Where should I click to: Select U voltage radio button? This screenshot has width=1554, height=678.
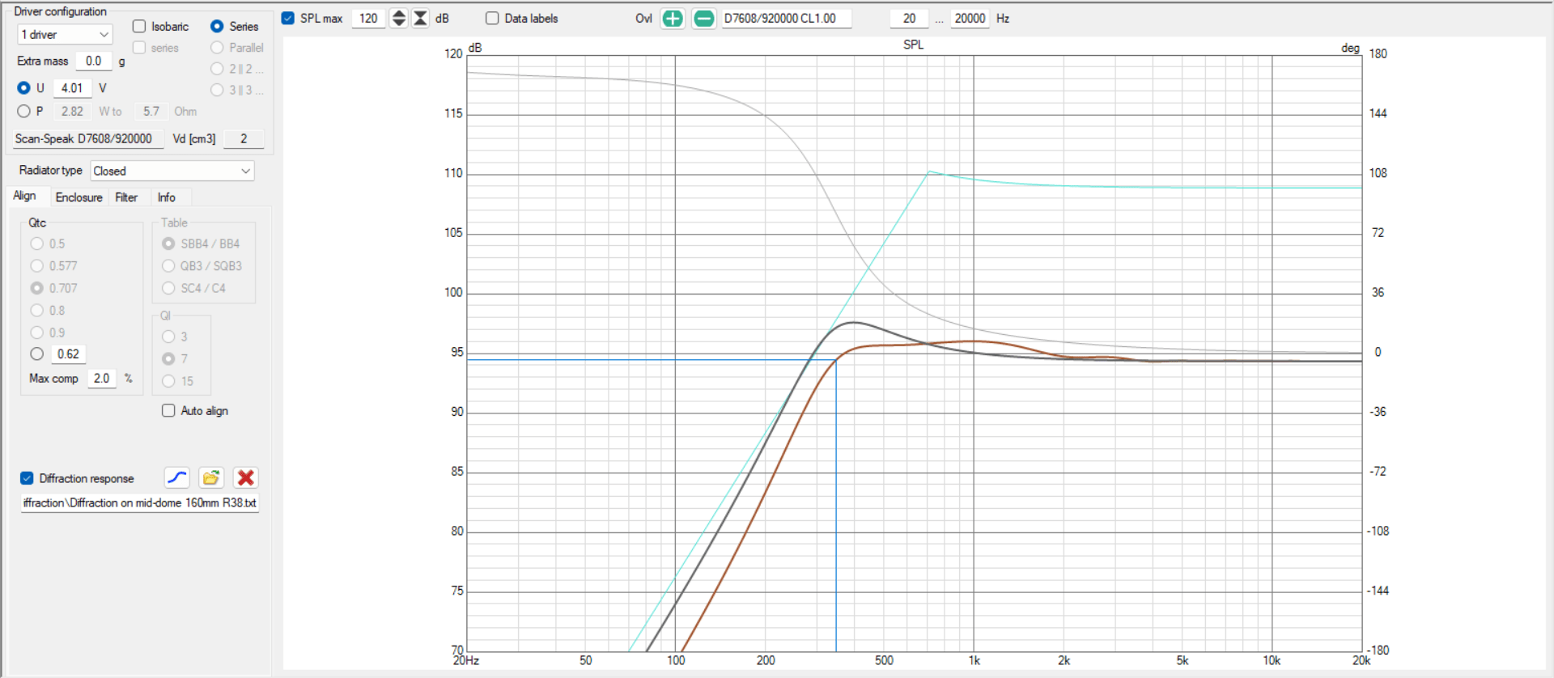23,87
